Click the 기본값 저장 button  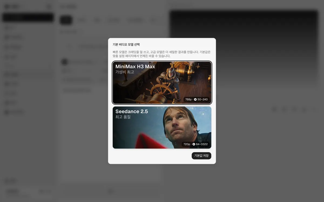pos(201,156)
